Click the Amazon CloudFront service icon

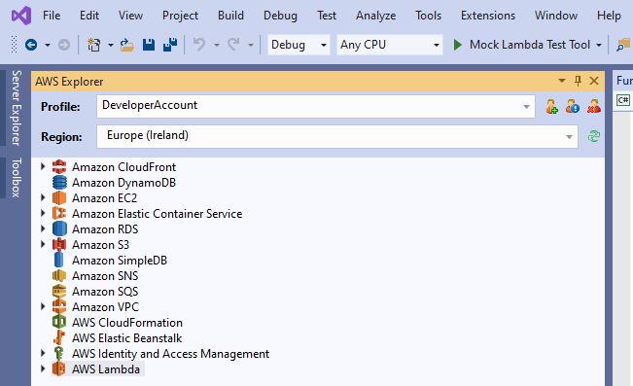point(59,167)
